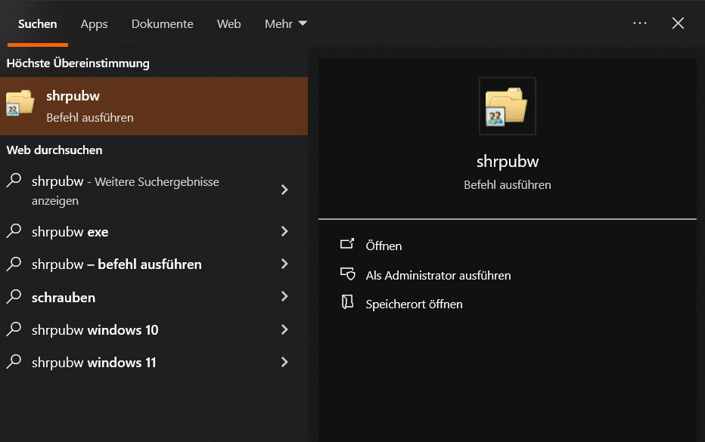Viewport: 705px width, 442px height.
Task: Click search icon beside schrauben
Action: click(x=14, y=296)
